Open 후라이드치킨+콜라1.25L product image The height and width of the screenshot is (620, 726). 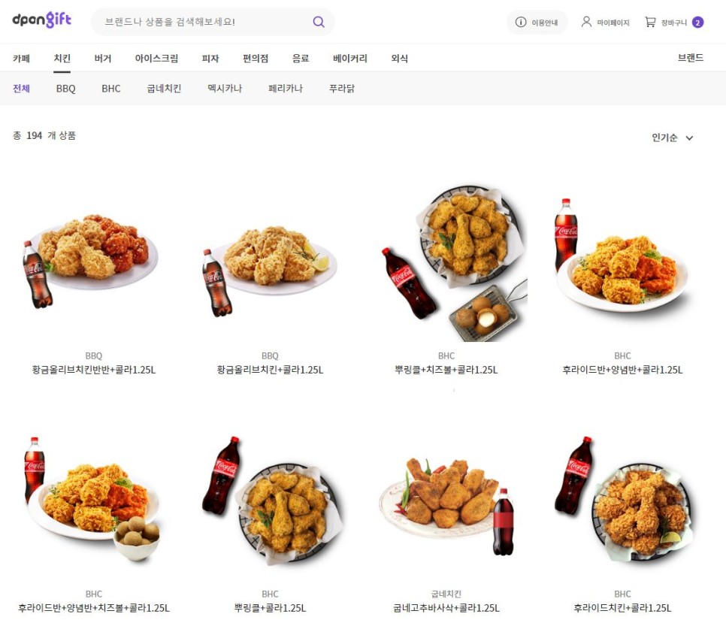(622, 499)
